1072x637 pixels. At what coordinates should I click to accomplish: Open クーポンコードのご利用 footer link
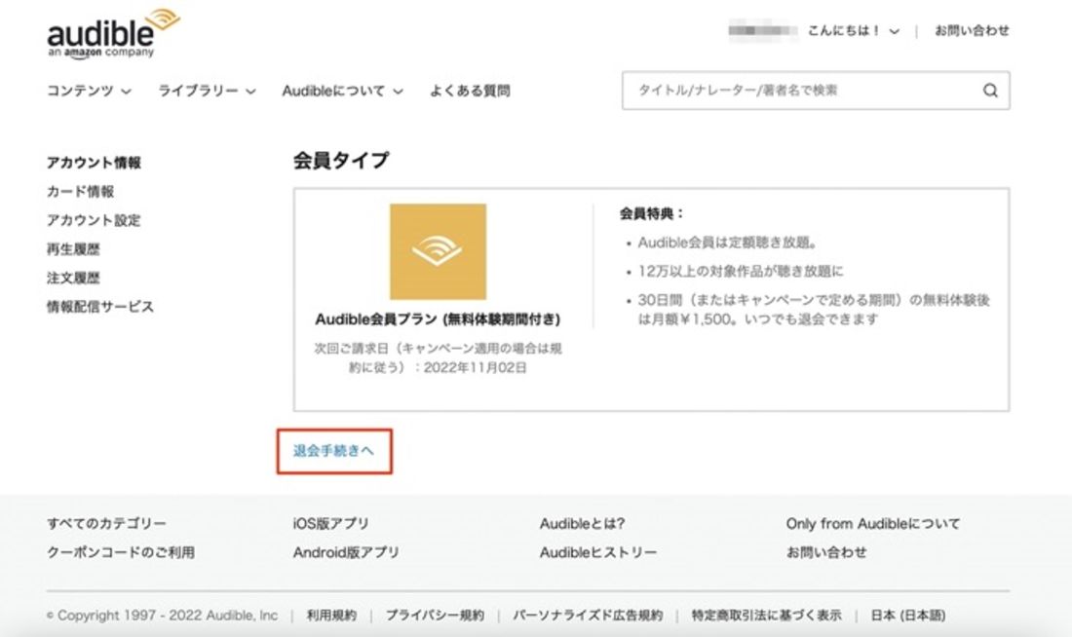click(121, 552)
